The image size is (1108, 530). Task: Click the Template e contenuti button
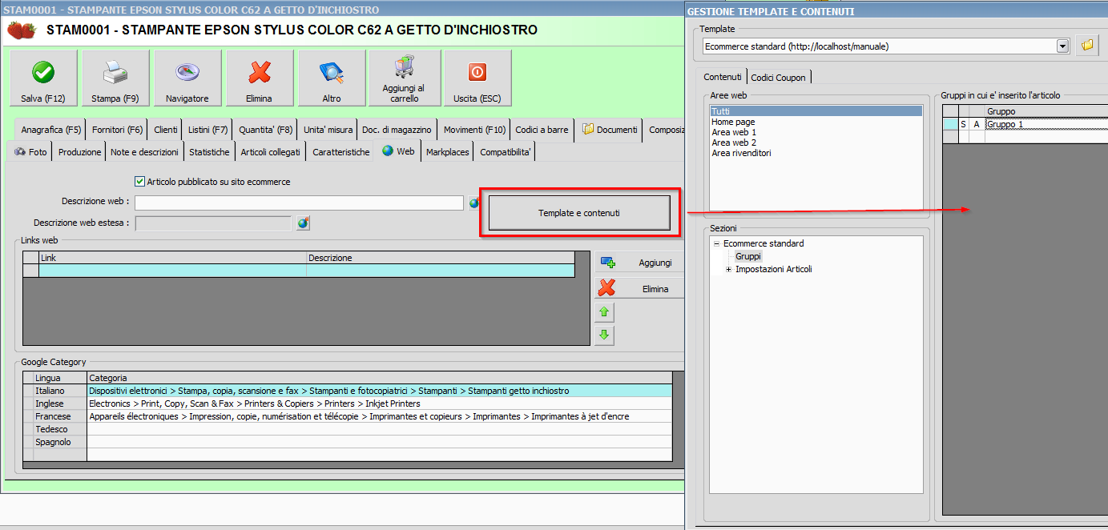579,213
